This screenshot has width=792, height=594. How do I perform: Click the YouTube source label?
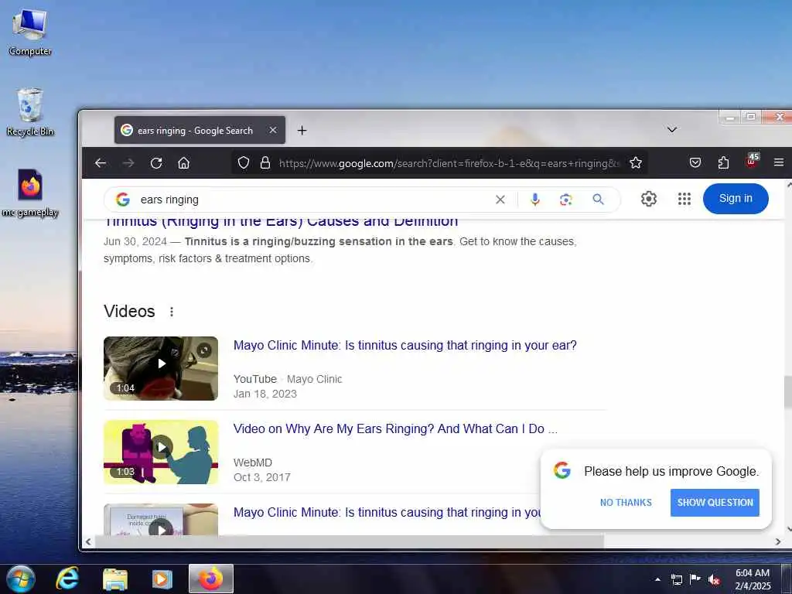255,379
